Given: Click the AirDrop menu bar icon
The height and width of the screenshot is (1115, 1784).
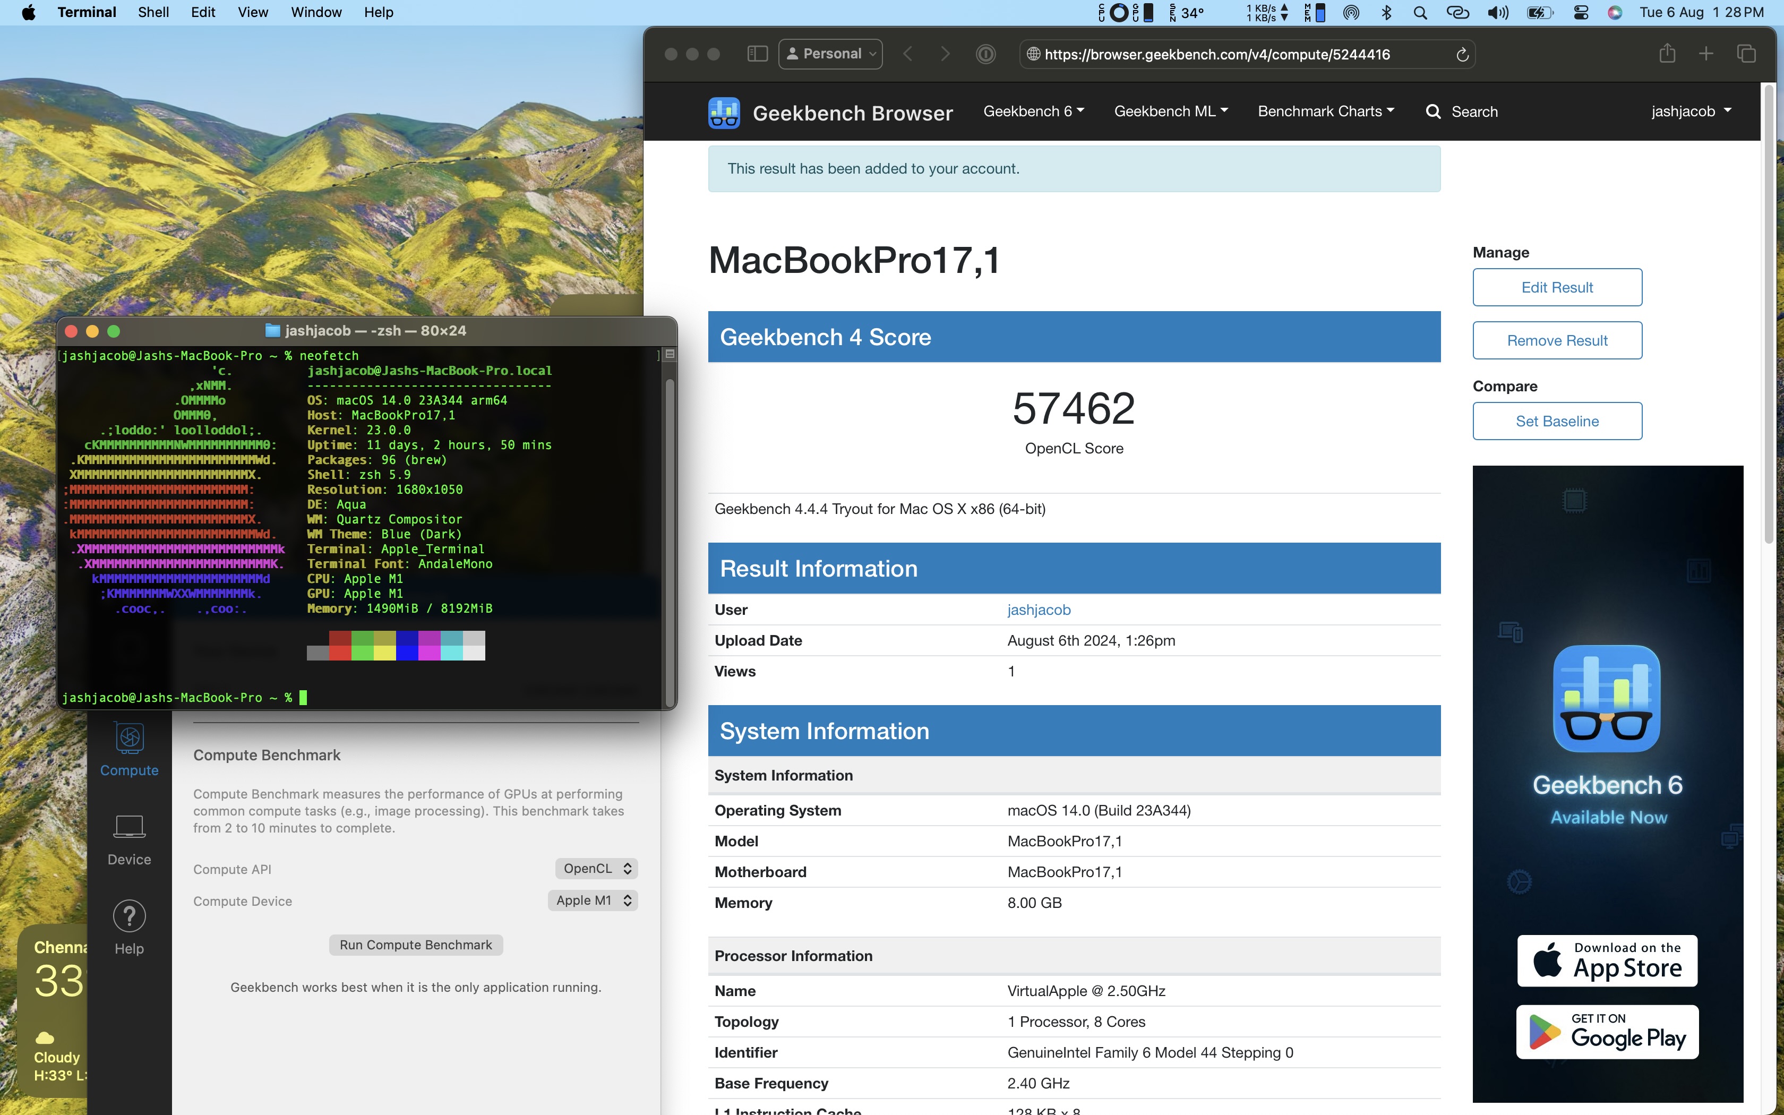Looking at the screenshot, I should coord(1351,13).
